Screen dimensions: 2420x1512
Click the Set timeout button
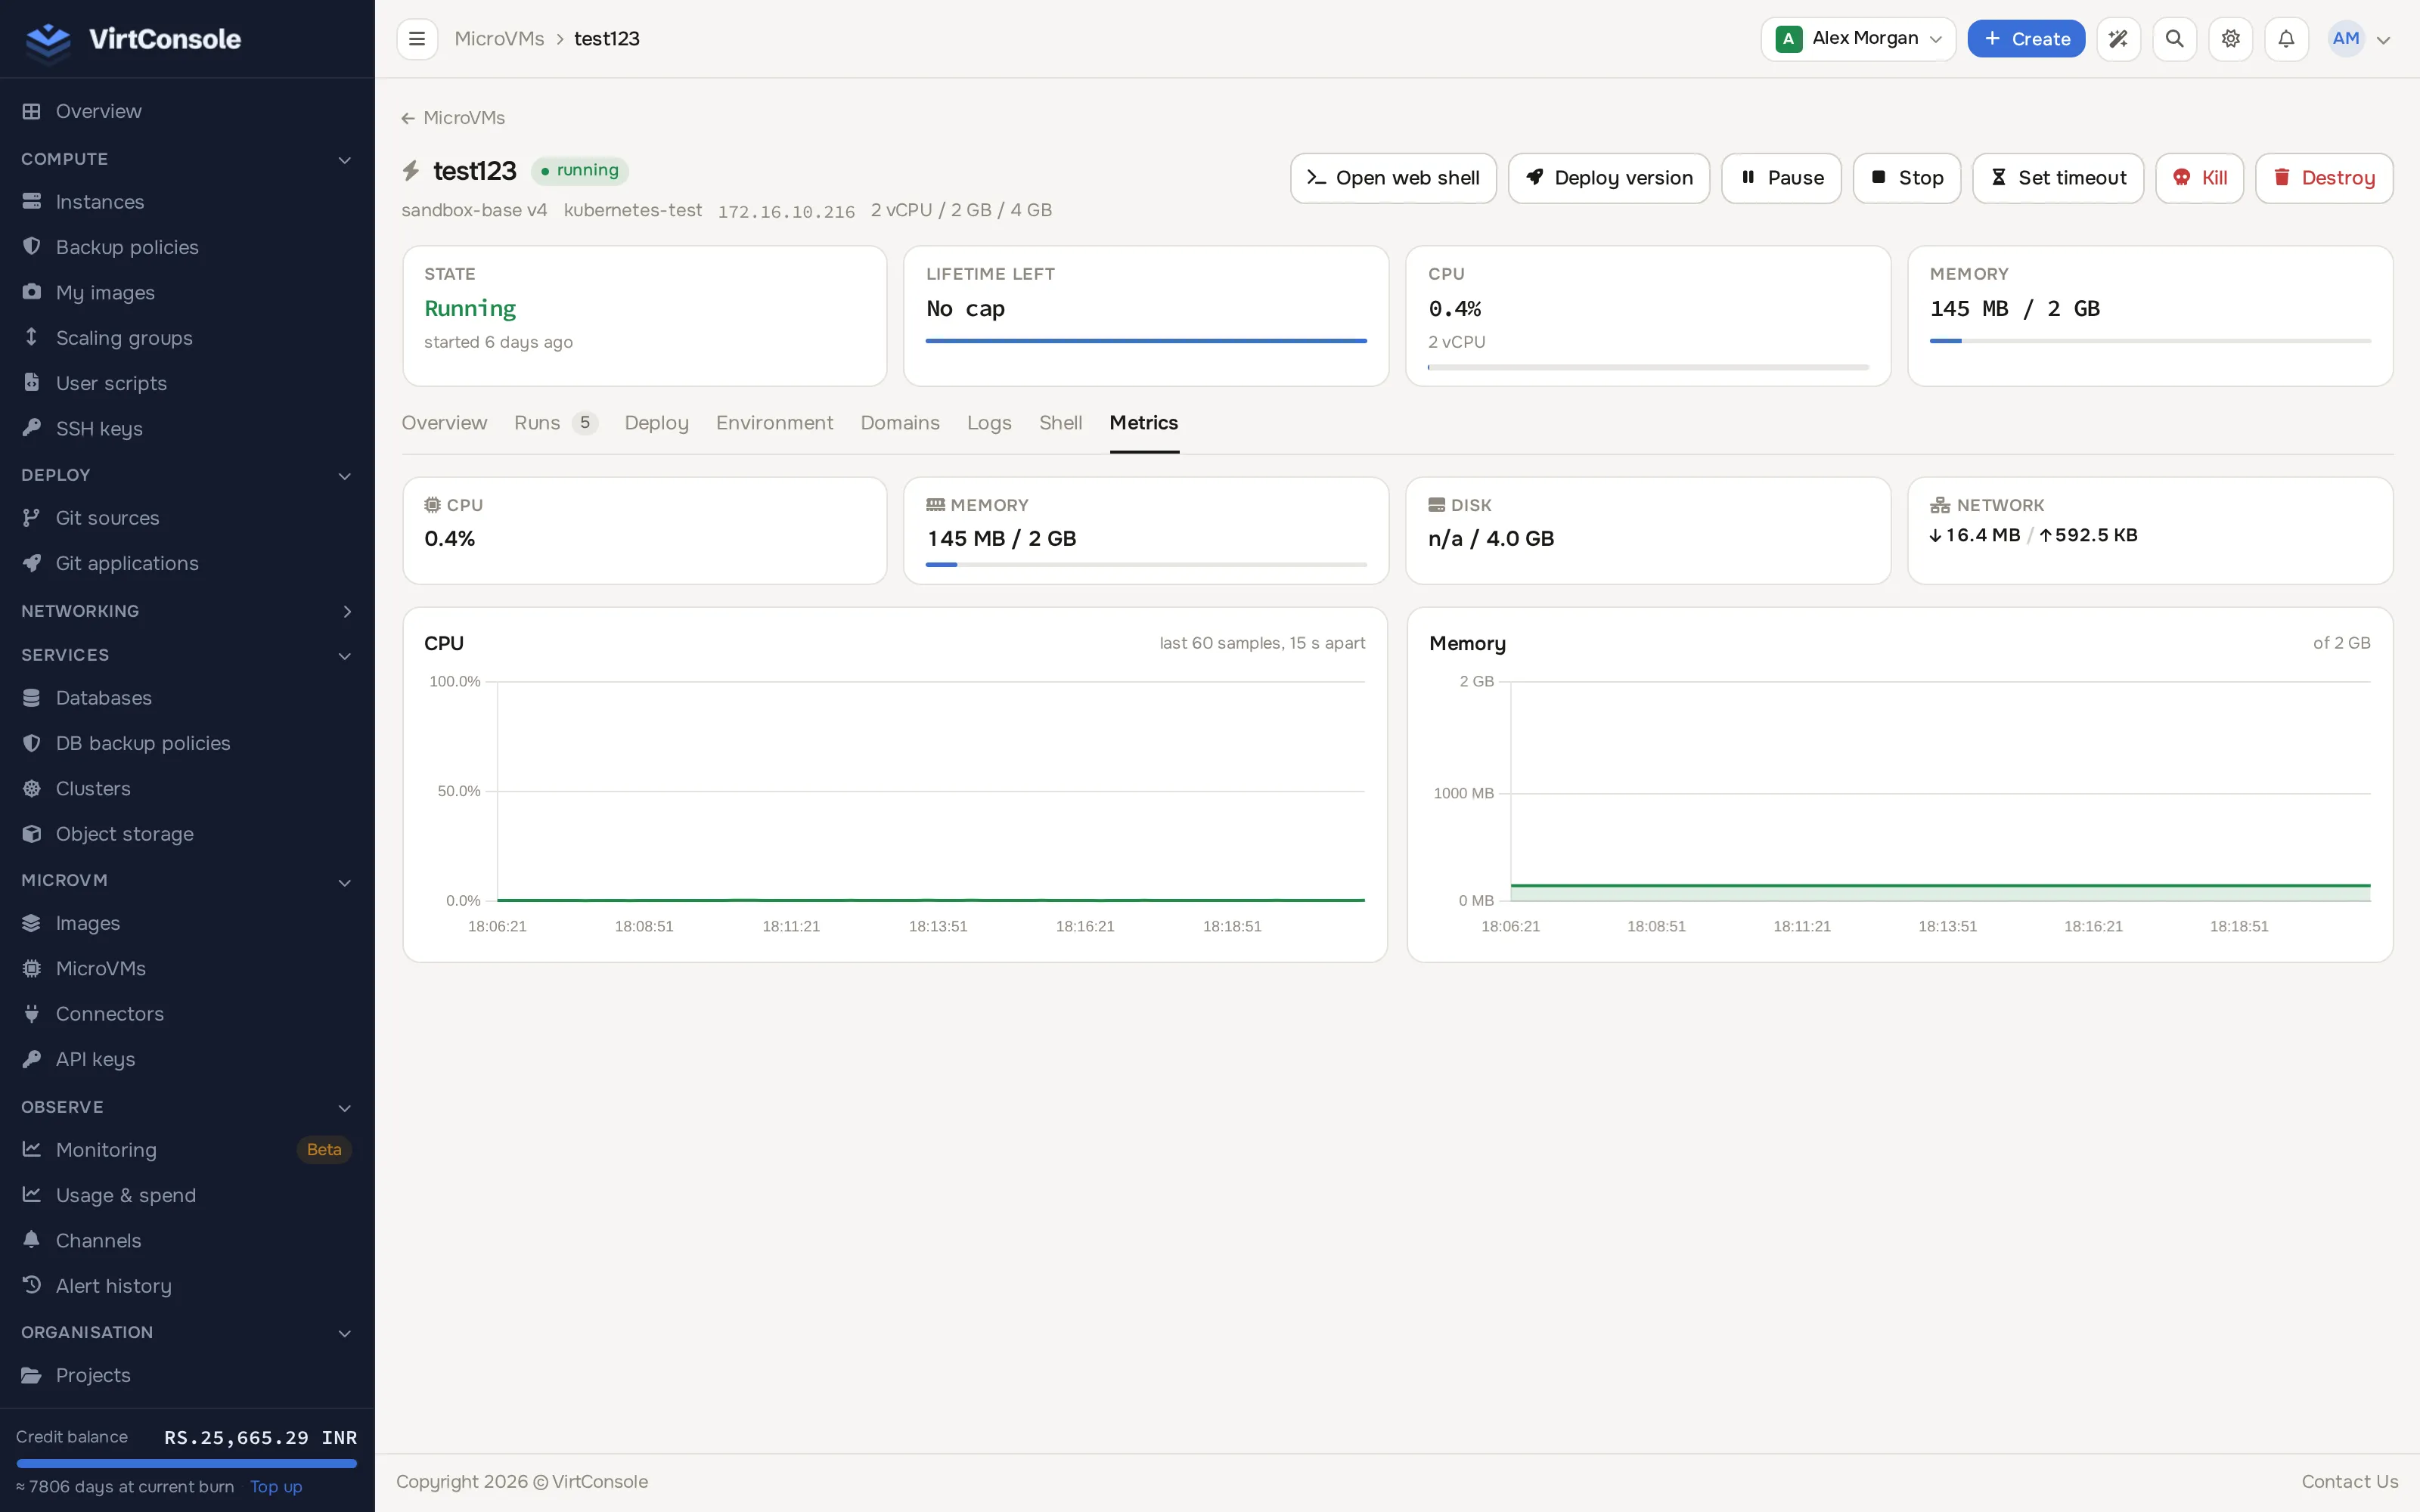(x=2058, y=178)
